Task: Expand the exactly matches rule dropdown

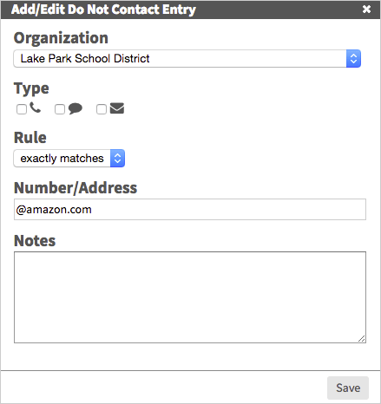Action: click(69, 159)
